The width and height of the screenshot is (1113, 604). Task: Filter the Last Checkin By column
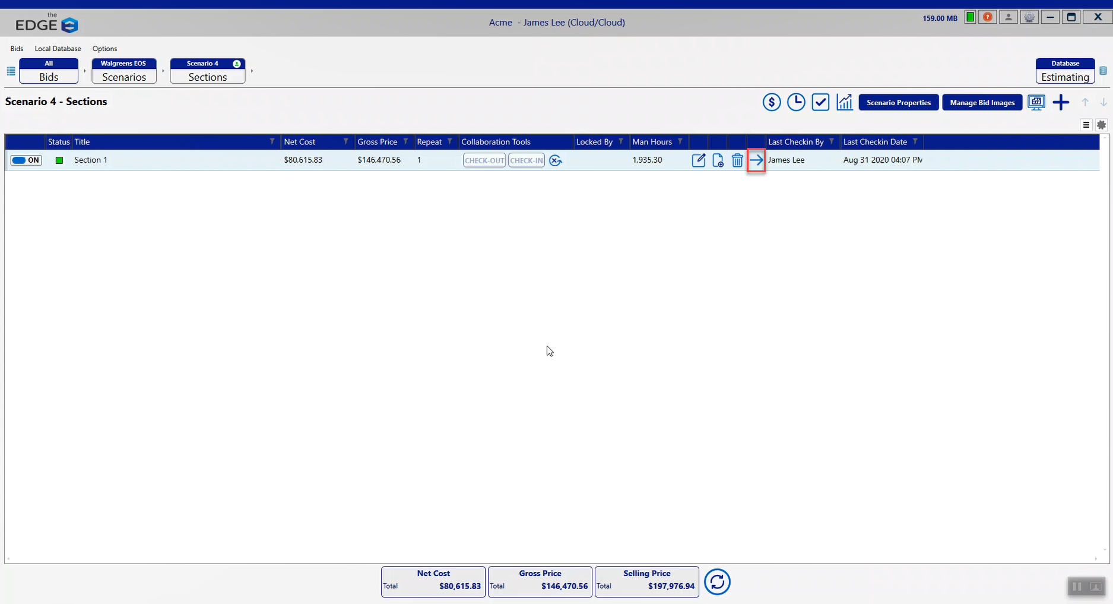pyautogui.click(x=831, y=141)
